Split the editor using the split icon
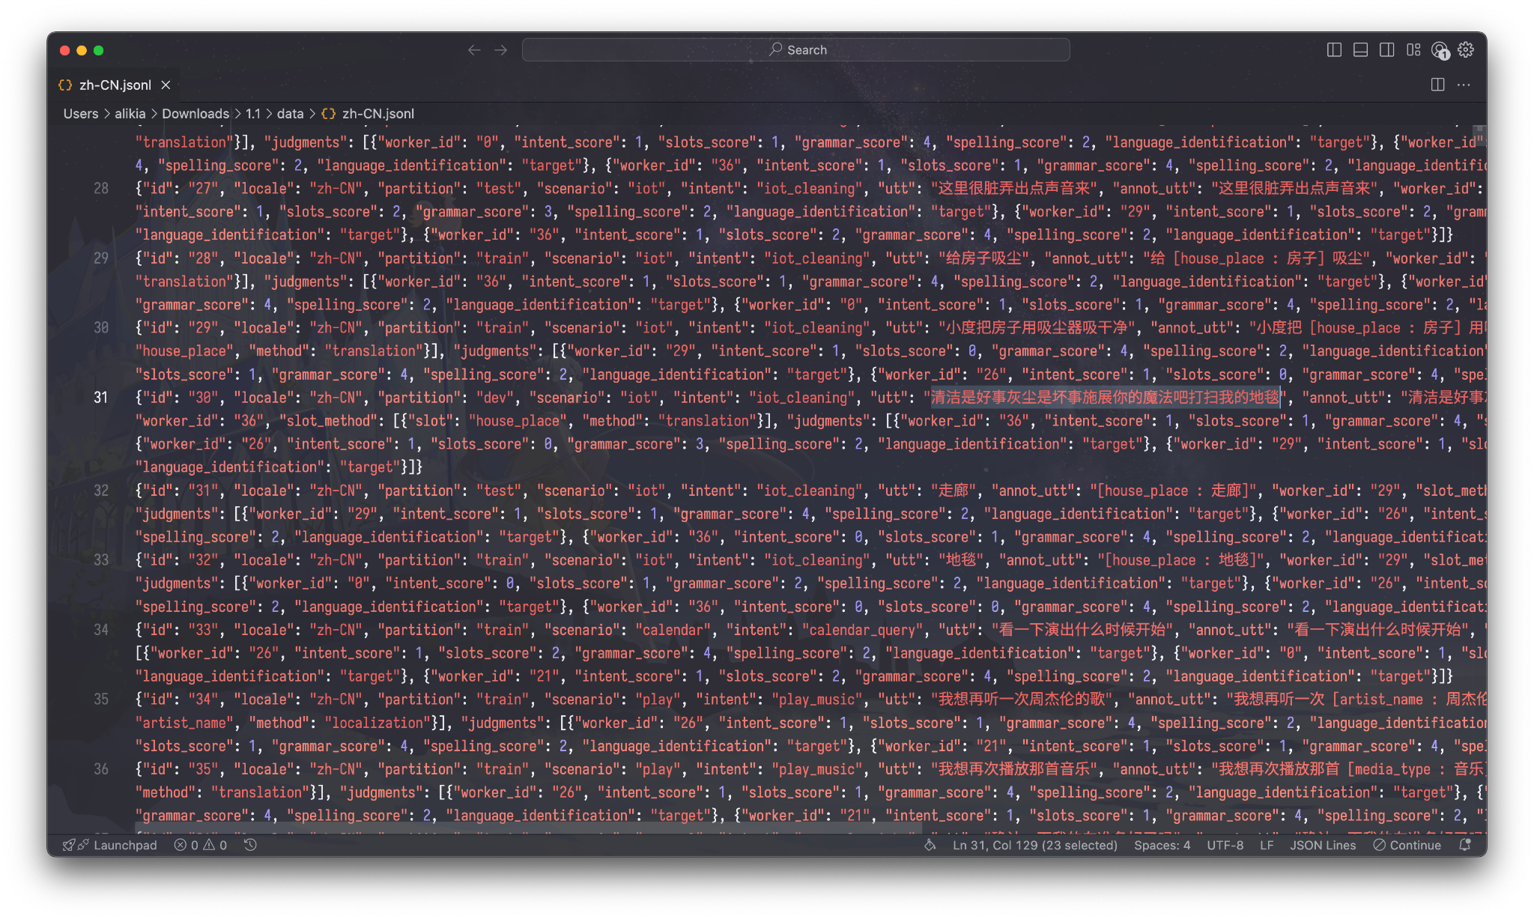 (1437, 85)
